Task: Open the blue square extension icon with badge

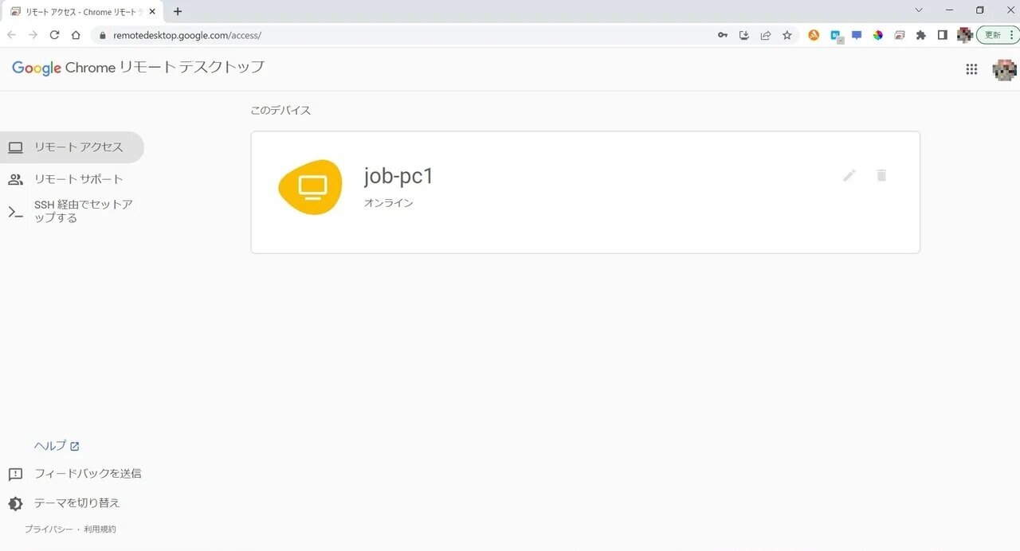Action: coord(836,36)
